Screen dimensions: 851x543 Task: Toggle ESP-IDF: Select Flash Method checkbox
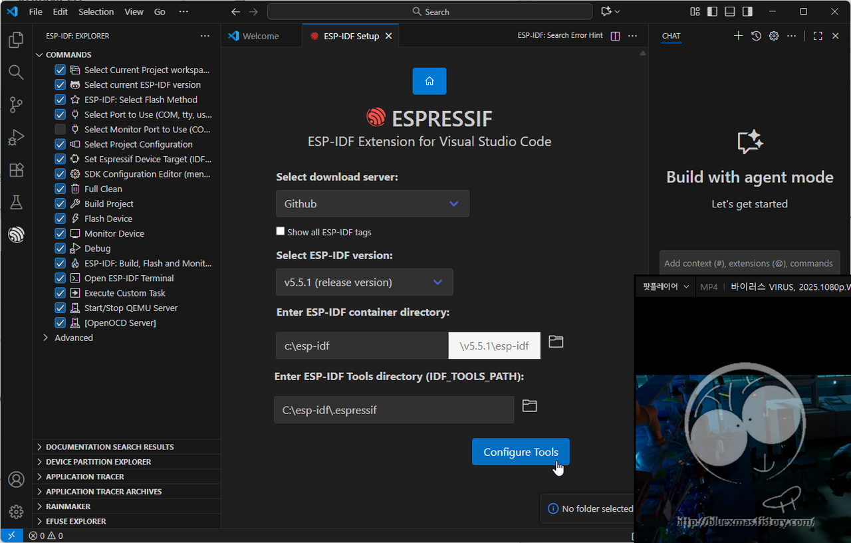60,100
